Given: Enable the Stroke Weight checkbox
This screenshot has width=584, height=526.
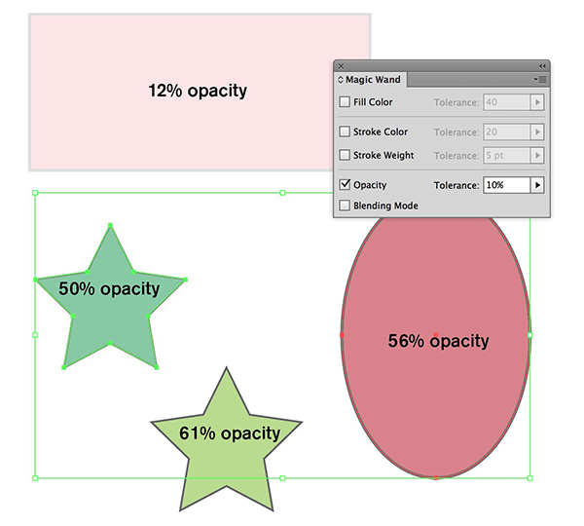Looking at the screenshot, I should coord(345,155).
